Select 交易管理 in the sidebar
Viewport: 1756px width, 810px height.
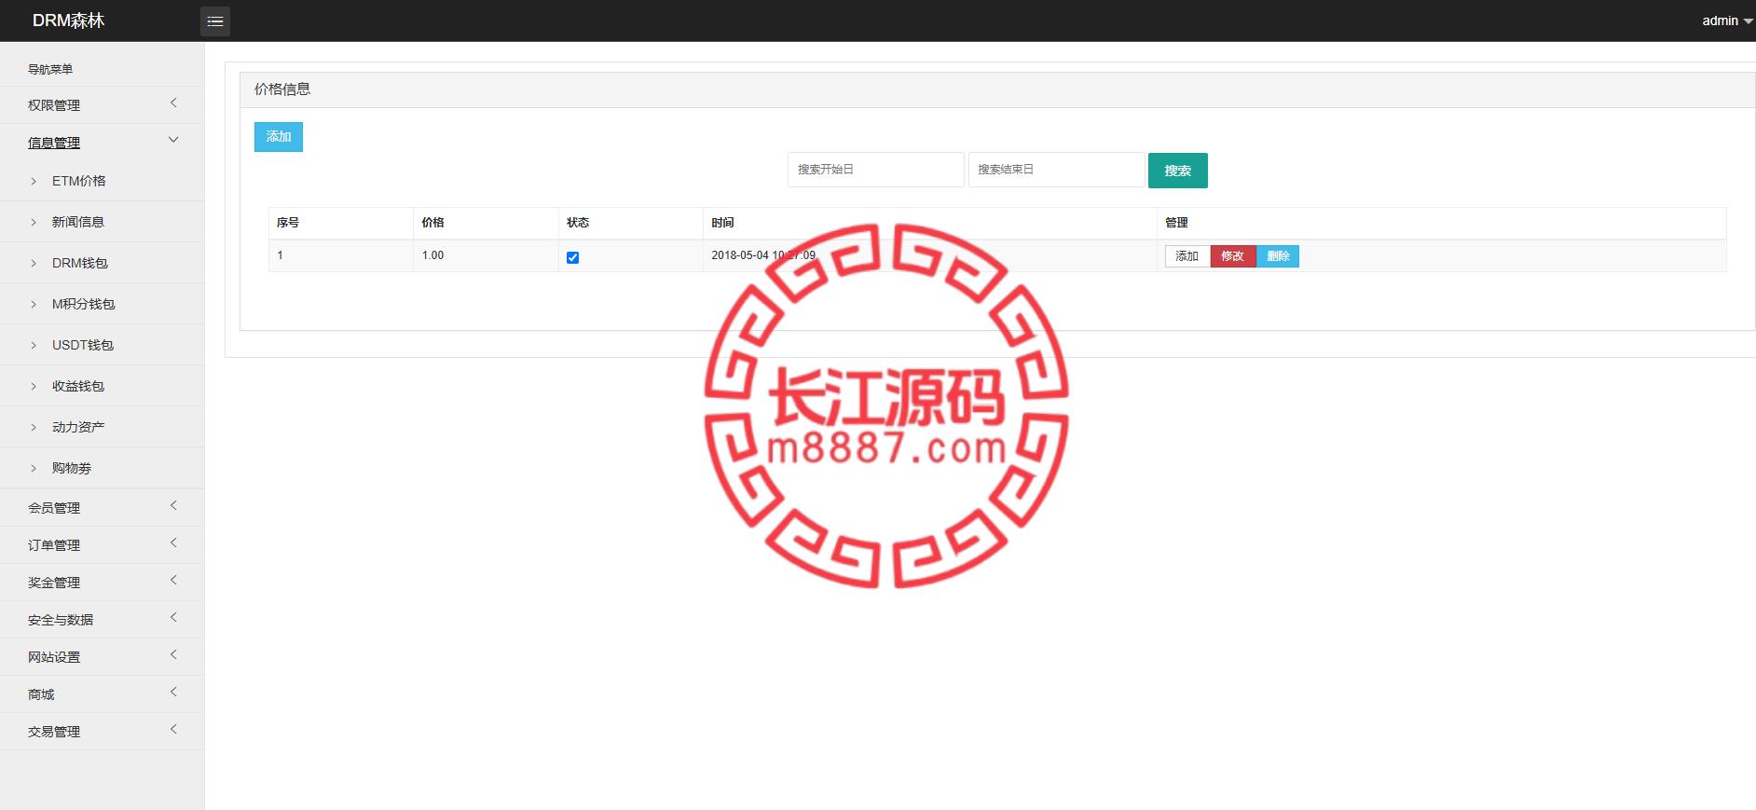click(54, 732)
